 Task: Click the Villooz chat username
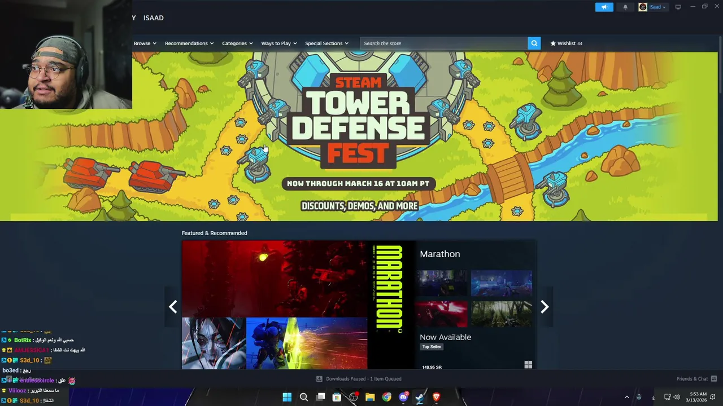point(18,390)
